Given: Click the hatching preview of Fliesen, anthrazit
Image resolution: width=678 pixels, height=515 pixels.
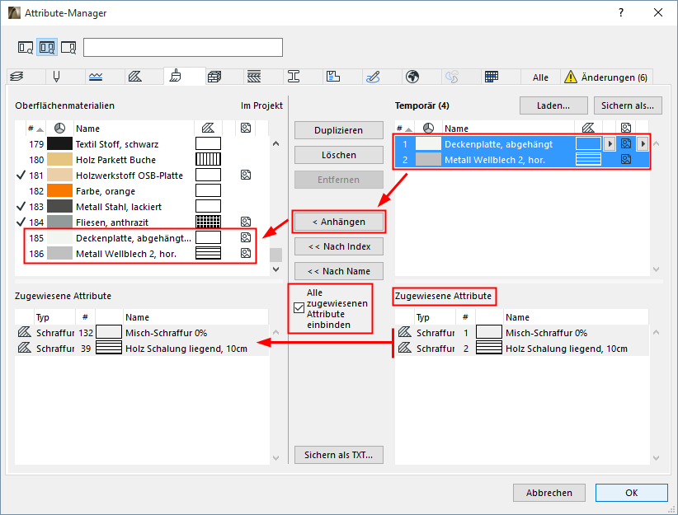Looking at the screenshot, I should pos(208,222).
